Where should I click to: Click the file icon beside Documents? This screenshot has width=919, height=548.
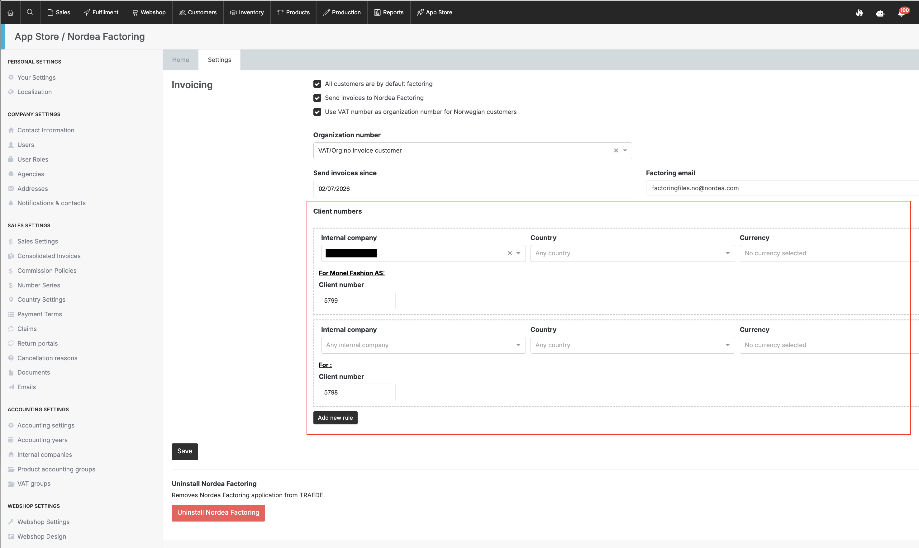click(x=11, y=373)
